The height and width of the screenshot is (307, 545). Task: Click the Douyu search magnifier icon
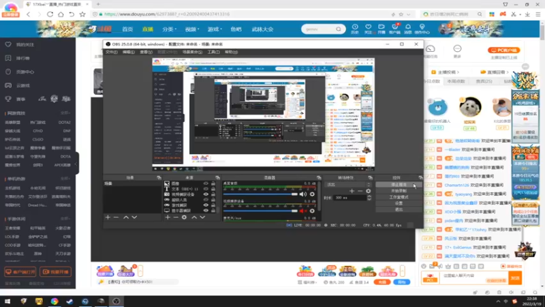point(338,29)
